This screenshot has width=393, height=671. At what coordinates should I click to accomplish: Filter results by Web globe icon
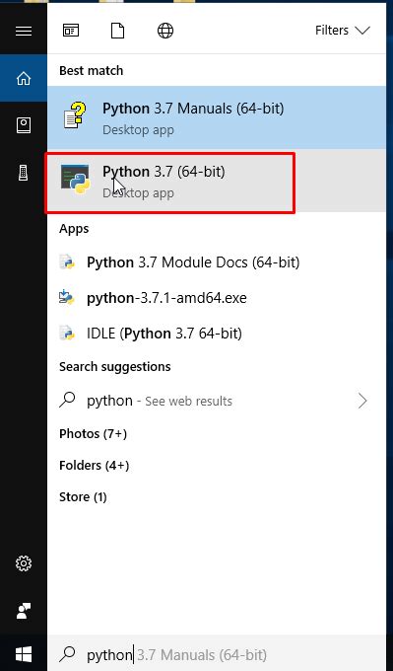coord(165,31)
